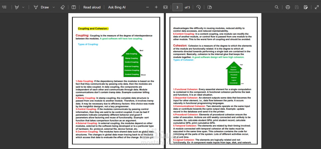Click the '2.Sequential Cohesion:' red label
The width and height of the screenshot is (321, 149).
tap(186, 98)
